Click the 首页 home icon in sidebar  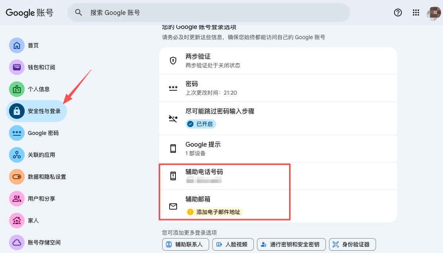pos(17,45)
